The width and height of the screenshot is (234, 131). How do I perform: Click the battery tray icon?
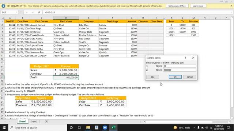[203, 128]
